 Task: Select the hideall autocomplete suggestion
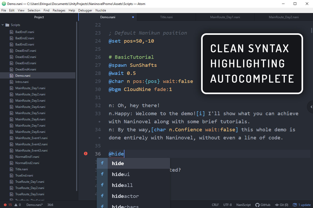pos(122,185)
